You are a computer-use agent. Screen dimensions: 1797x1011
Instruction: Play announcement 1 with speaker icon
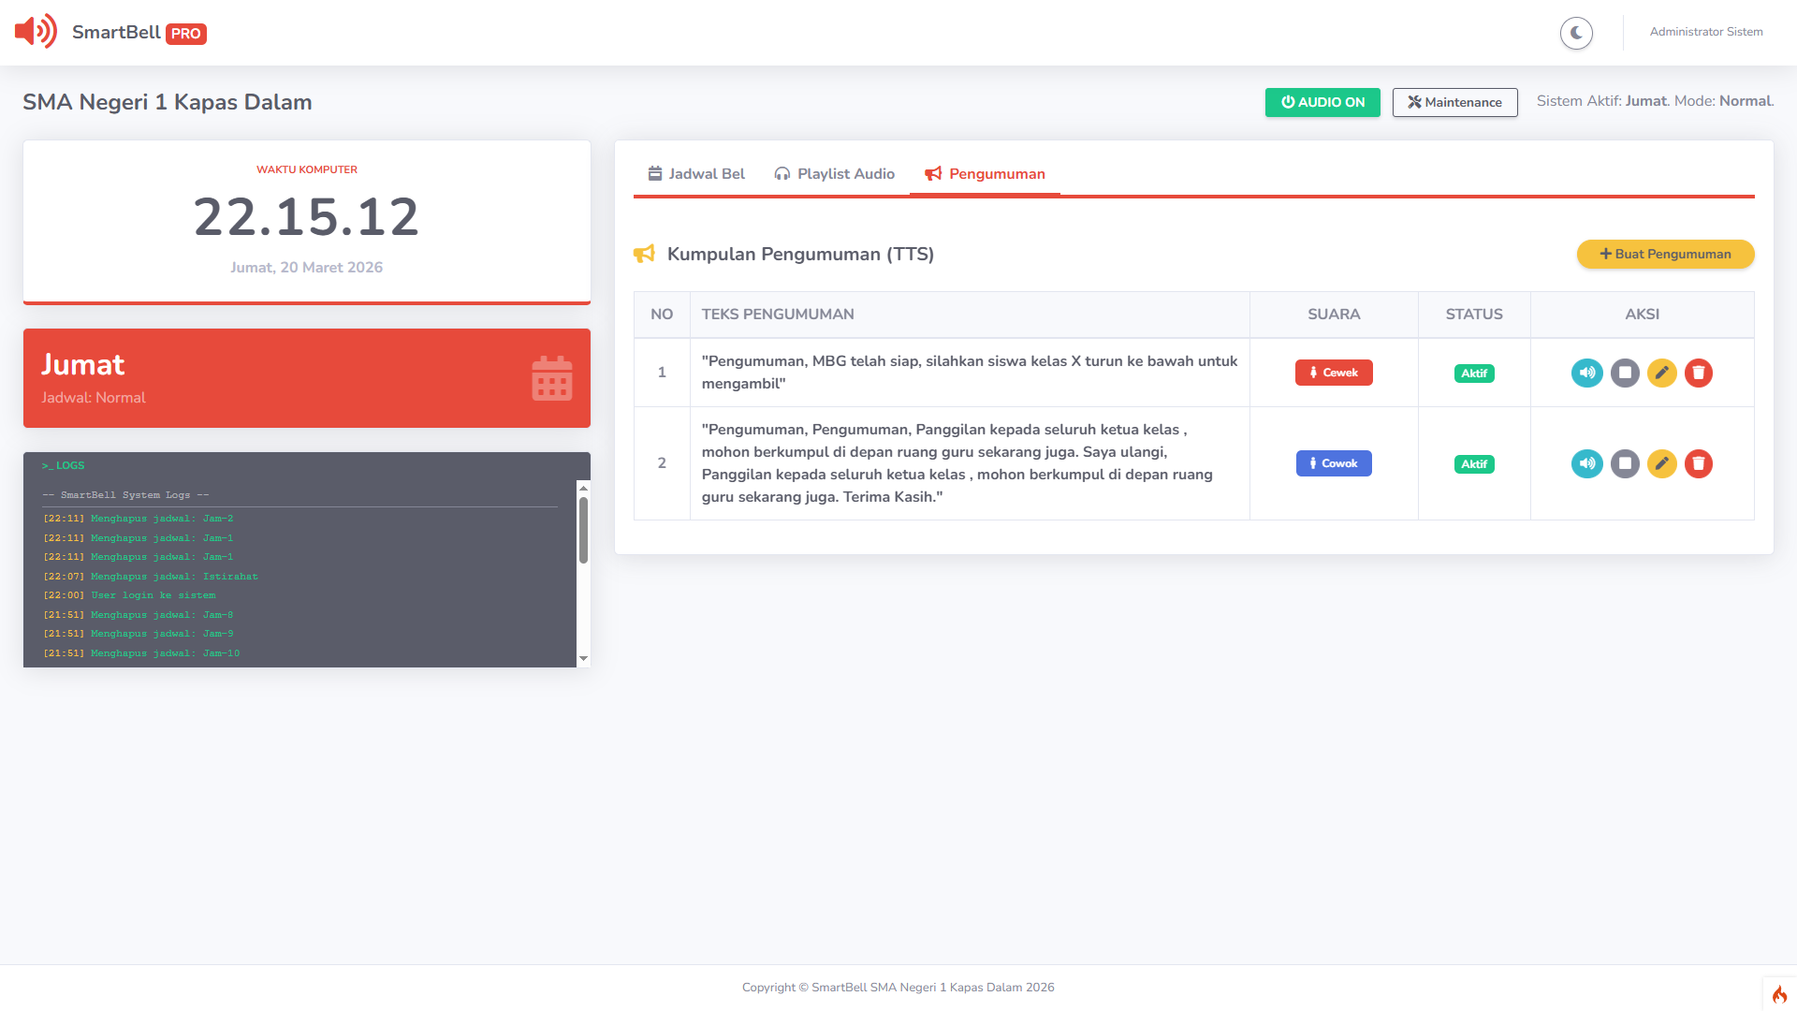1586,373
